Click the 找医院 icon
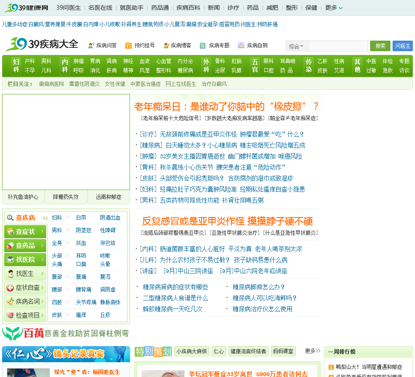The width and height of the screenshot is (415, 377). pos(10,259)
